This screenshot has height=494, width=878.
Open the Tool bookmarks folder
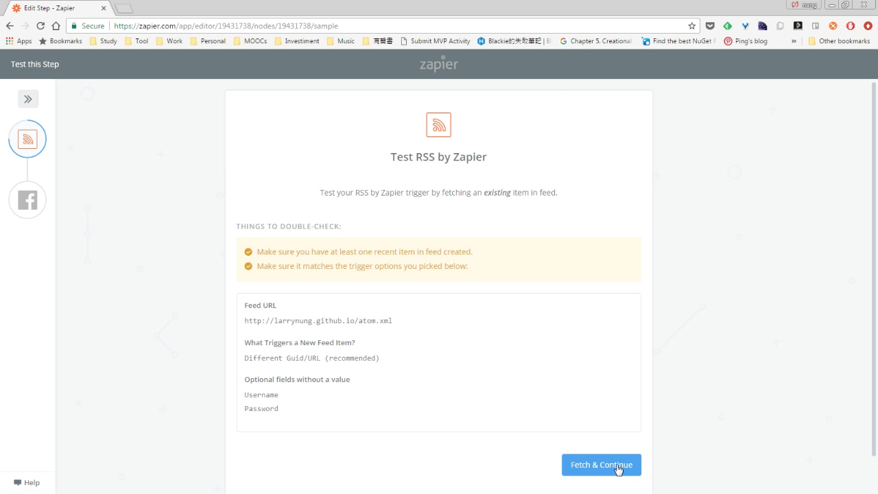coord(137,41)
